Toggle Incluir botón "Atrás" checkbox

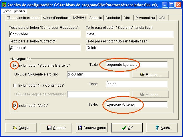pyautogui.click(x=15, y=106)
